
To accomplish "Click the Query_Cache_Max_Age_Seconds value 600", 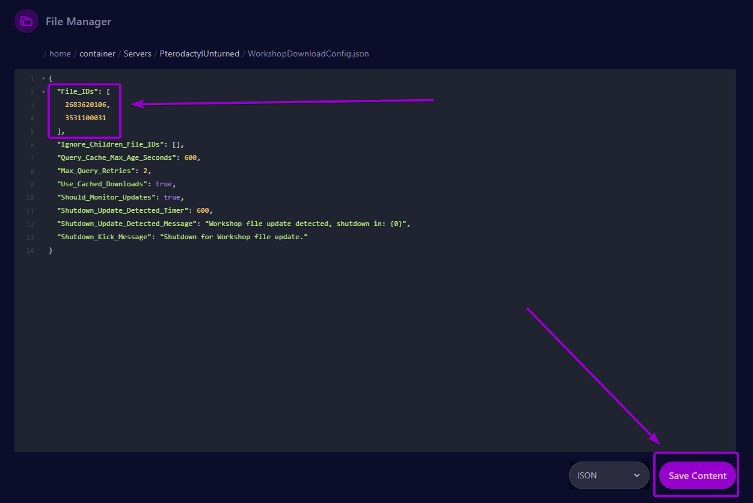I will coord(191,157).
